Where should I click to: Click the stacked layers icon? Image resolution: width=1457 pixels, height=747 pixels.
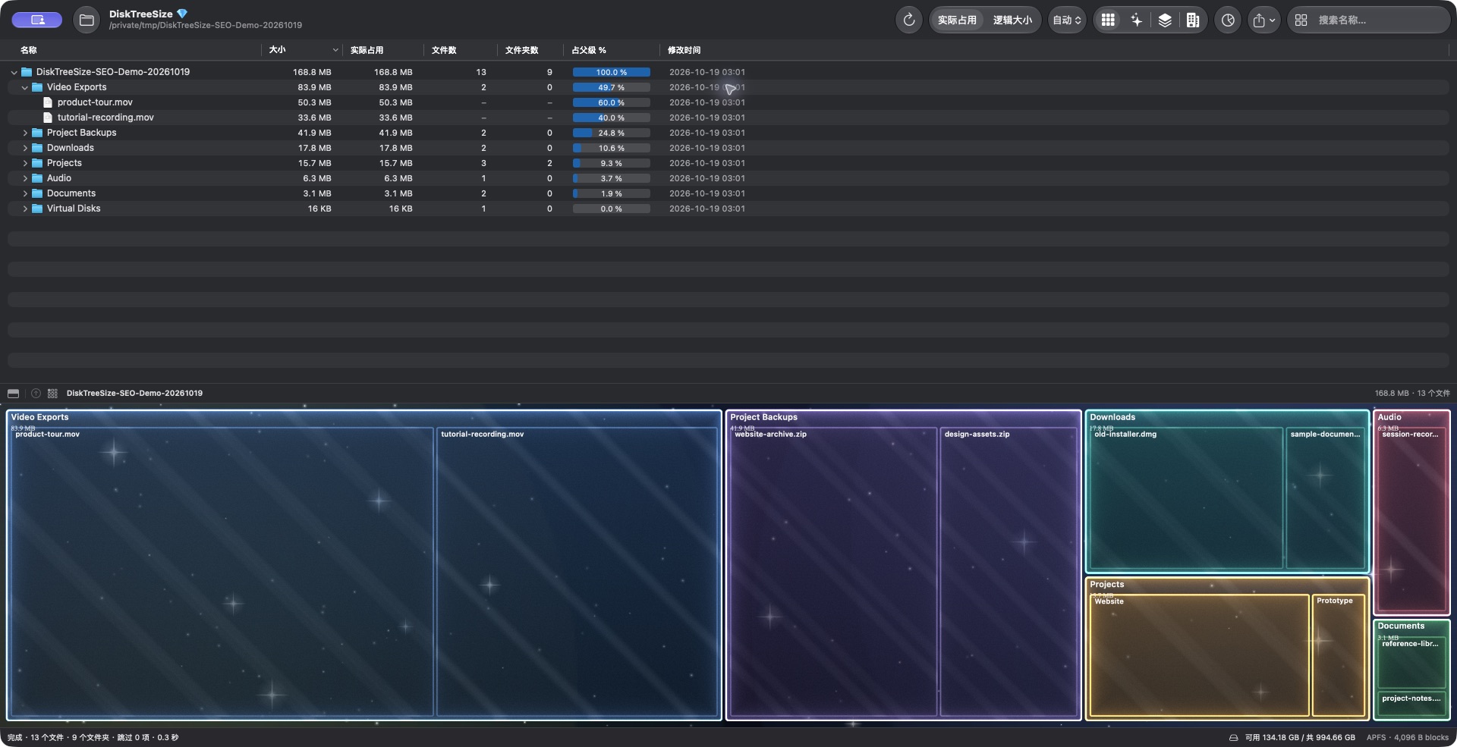pos(1165,20)
